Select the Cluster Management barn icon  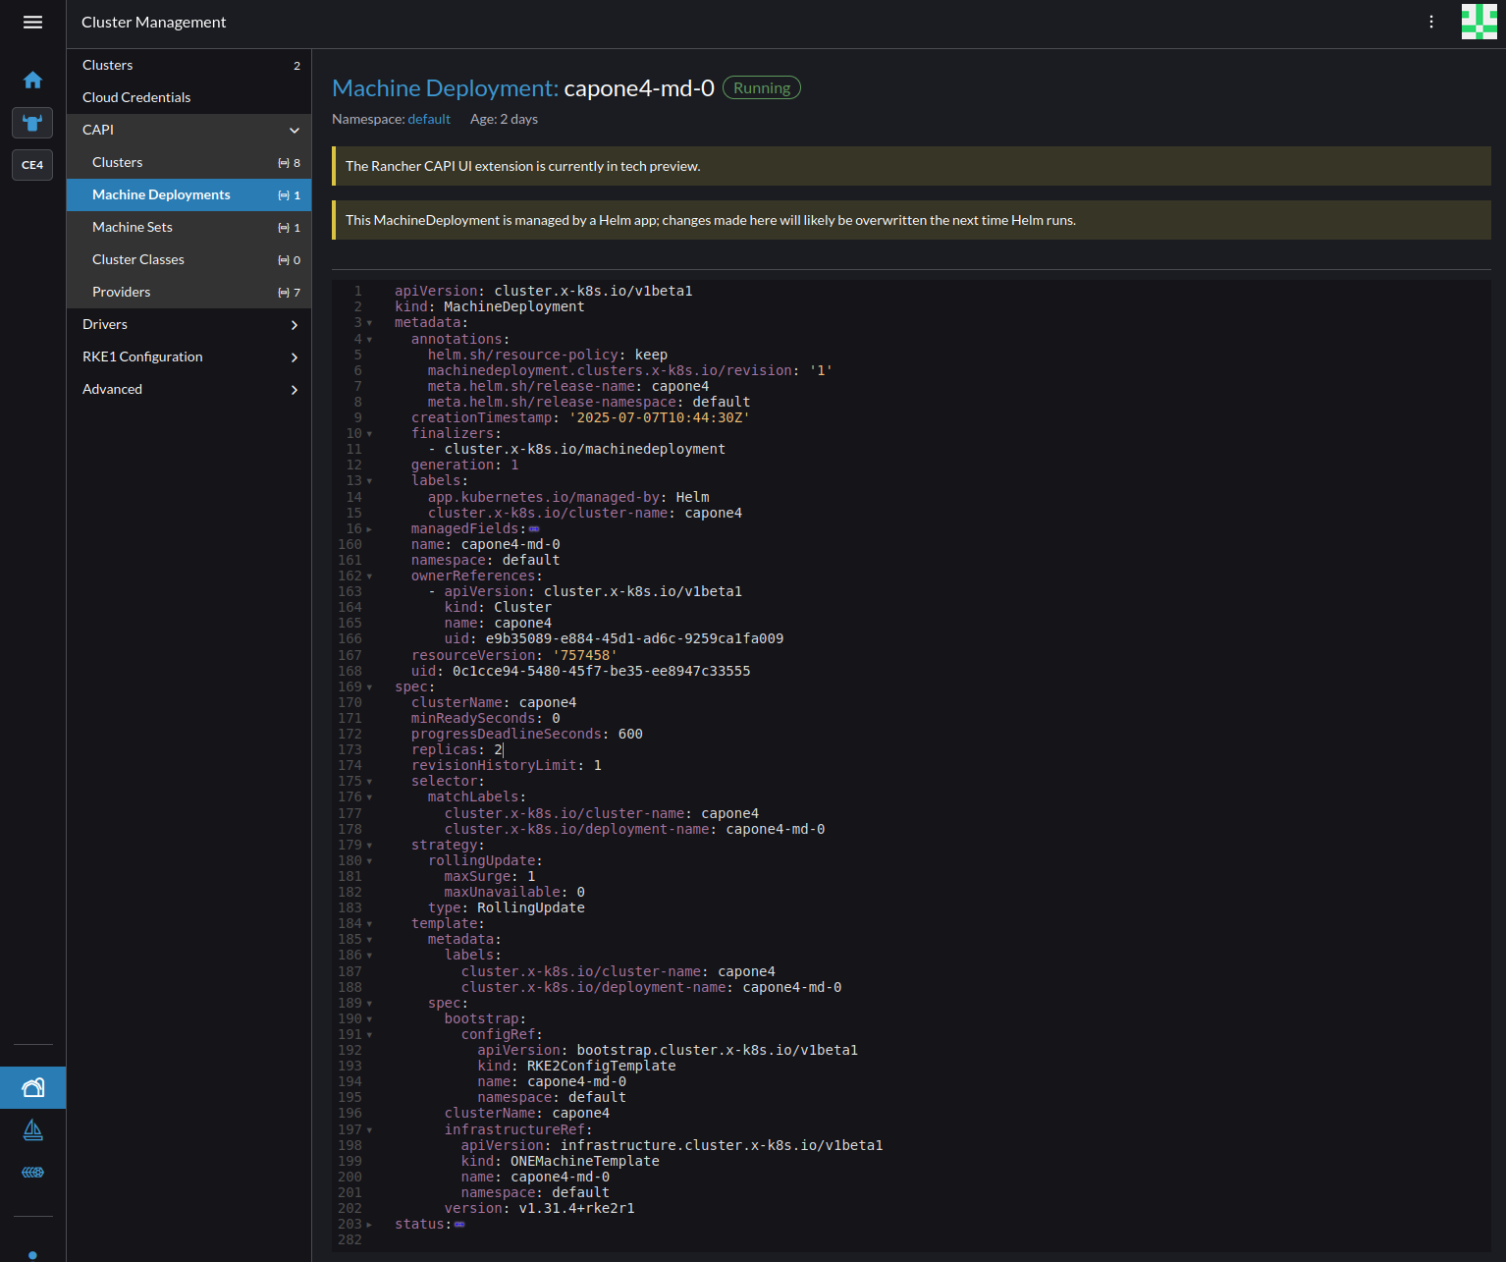click(x=32, y=1087)
